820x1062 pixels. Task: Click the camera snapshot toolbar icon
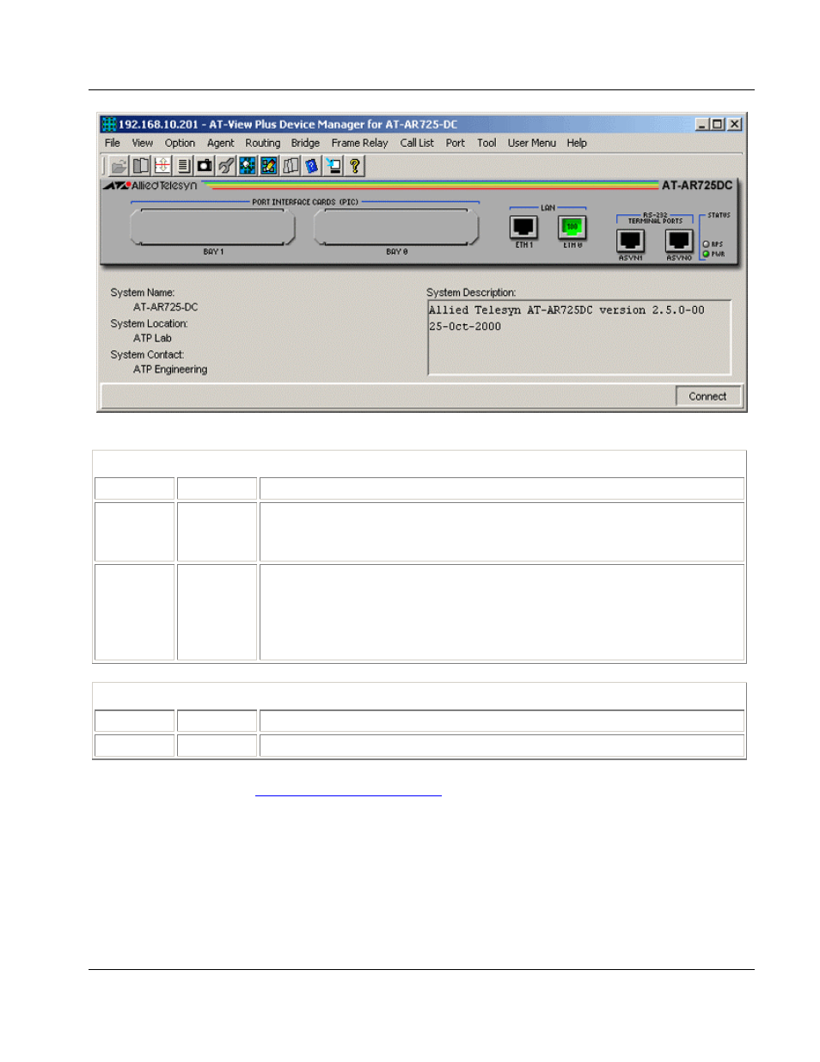click(x=205, y=166)
